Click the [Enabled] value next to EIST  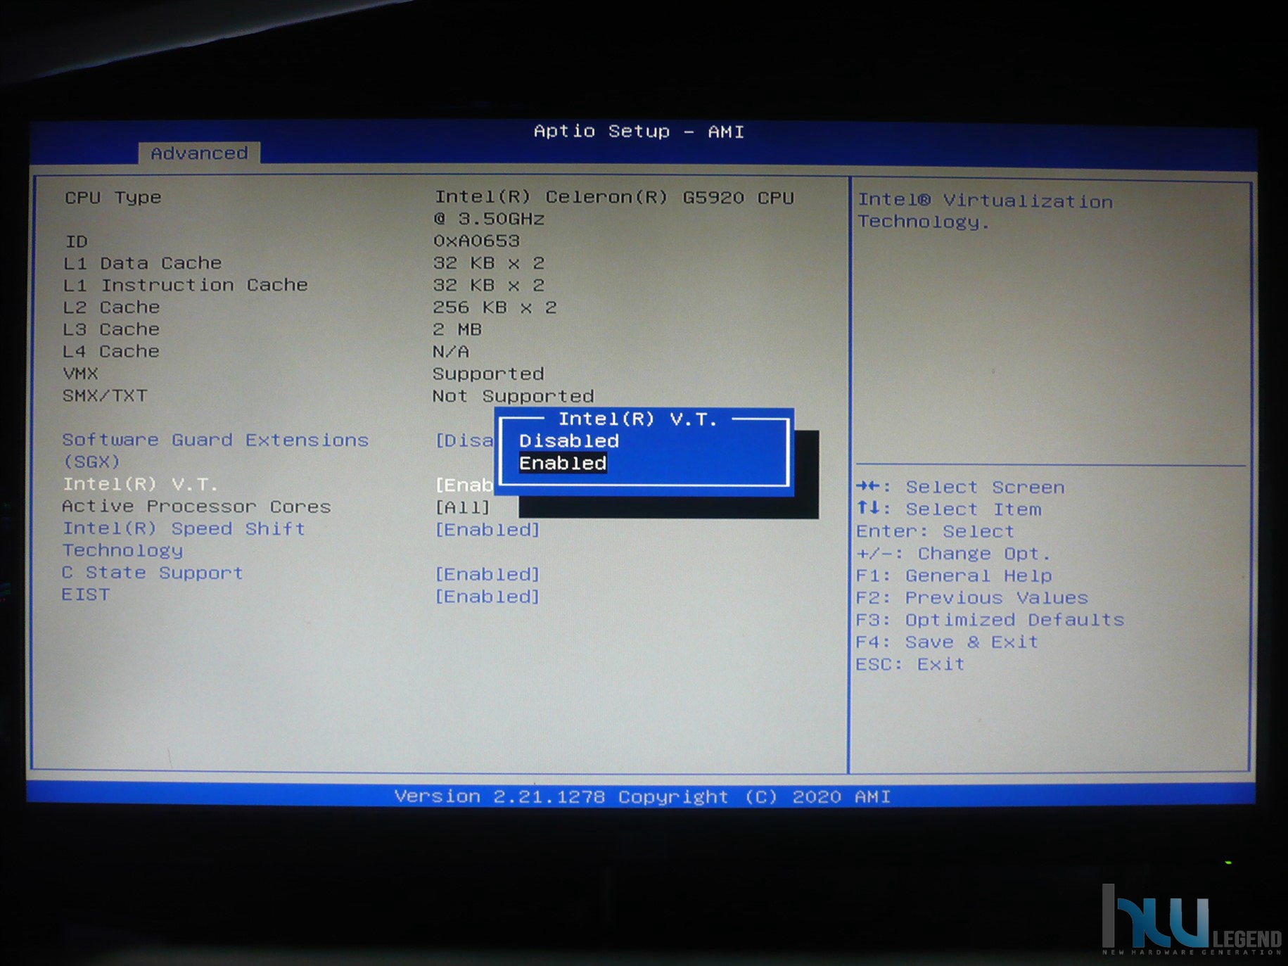487,597
